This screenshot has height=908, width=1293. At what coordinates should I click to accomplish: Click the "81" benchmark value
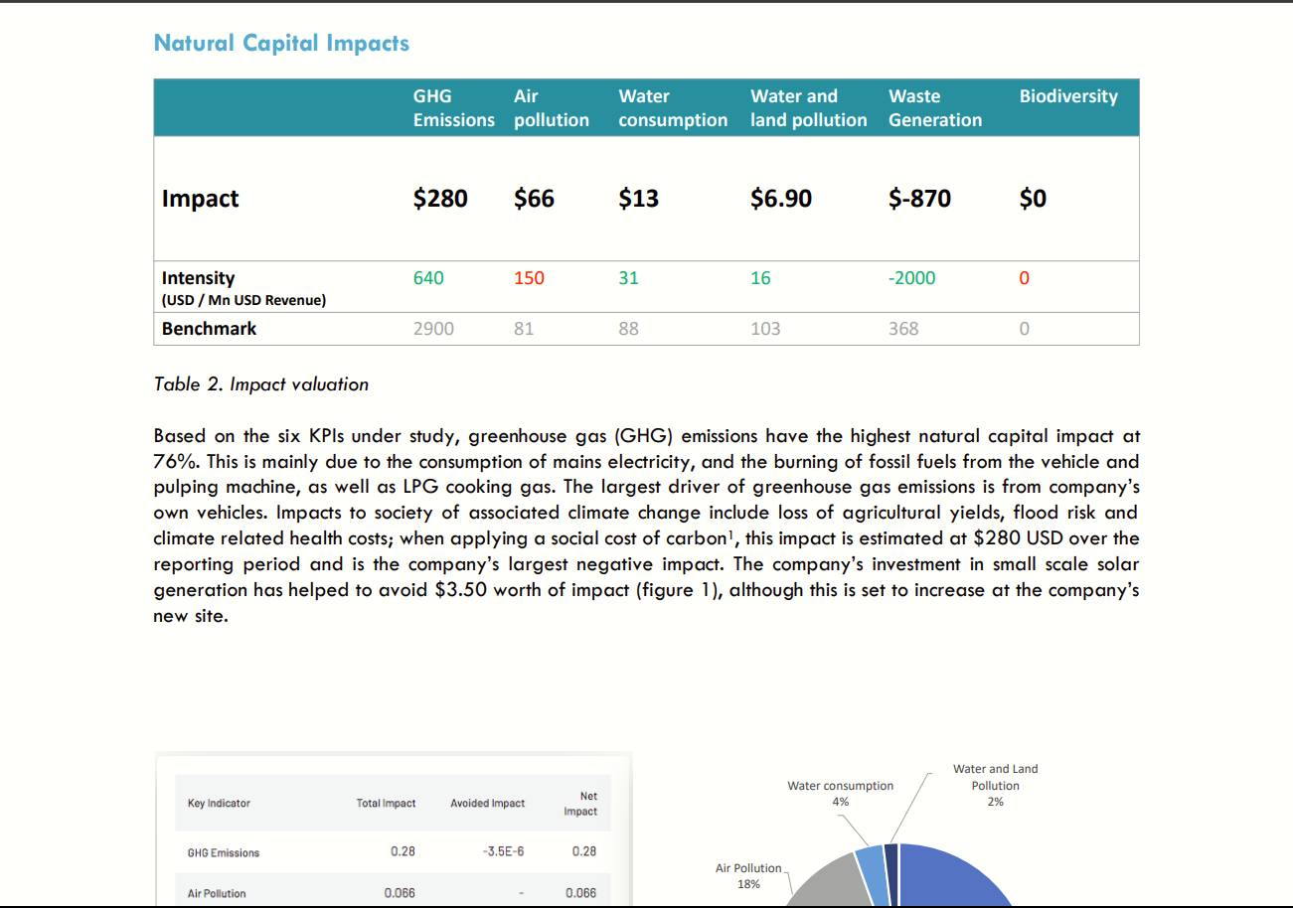click(x=524, y=329)
